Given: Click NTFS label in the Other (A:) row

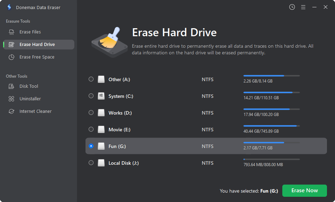Looking at the screenshot, I should point(207,79).
